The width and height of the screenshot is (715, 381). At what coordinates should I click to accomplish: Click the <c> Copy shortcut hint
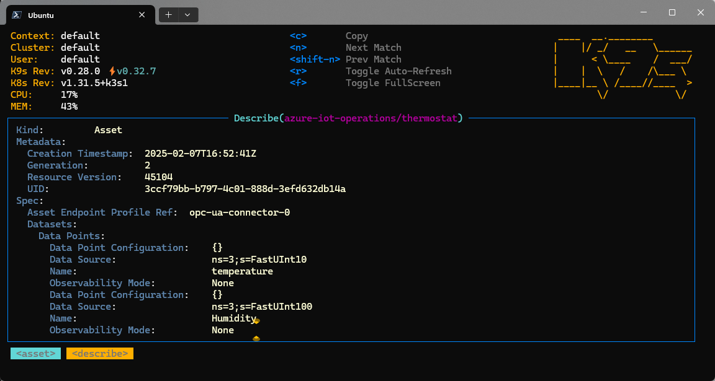[x=298, y=35]
